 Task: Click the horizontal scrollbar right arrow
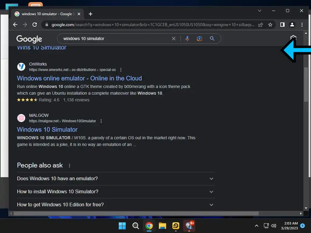click(301, 213)
